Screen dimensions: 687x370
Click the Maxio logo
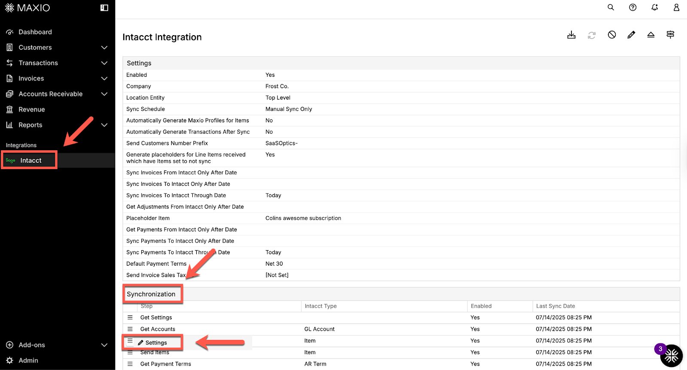coord(27,8)
